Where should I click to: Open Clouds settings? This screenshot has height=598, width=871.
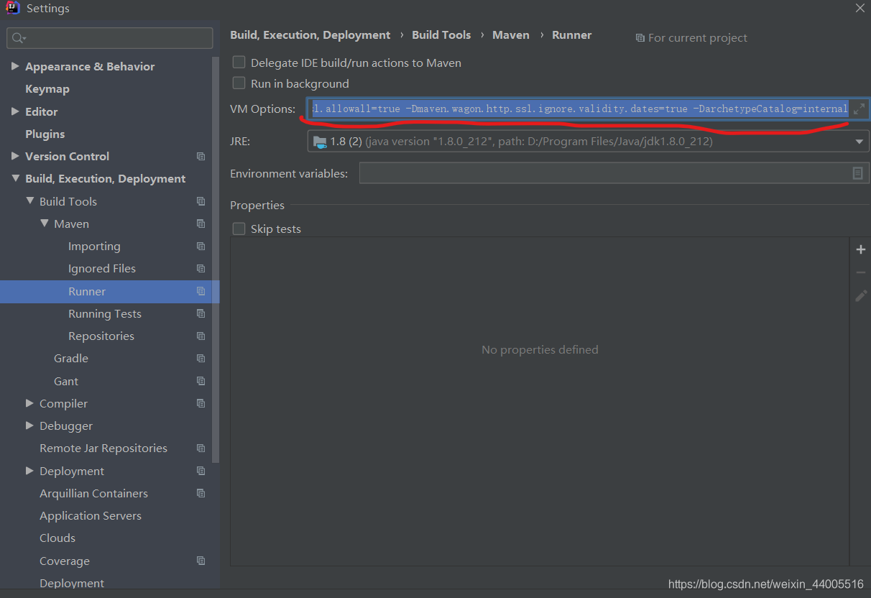pos(57,538)
